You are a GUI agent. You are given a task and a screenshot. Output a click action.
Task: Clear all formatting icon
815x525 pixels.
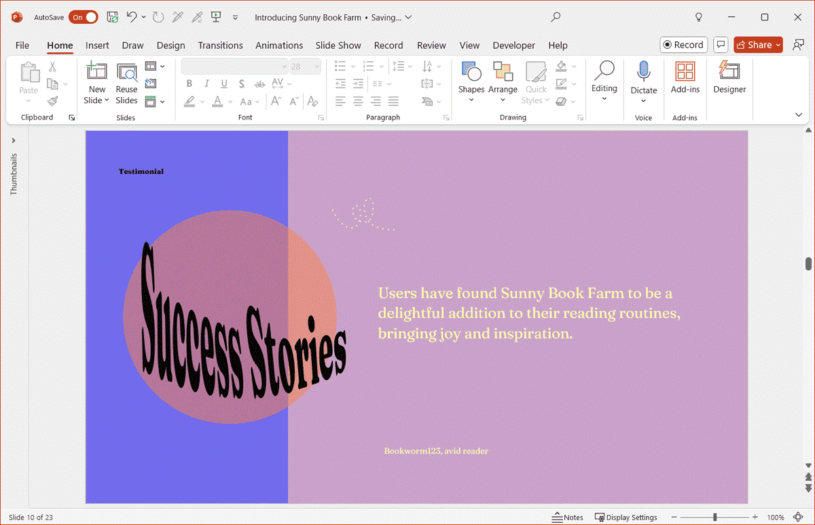(x=312, y=101)
